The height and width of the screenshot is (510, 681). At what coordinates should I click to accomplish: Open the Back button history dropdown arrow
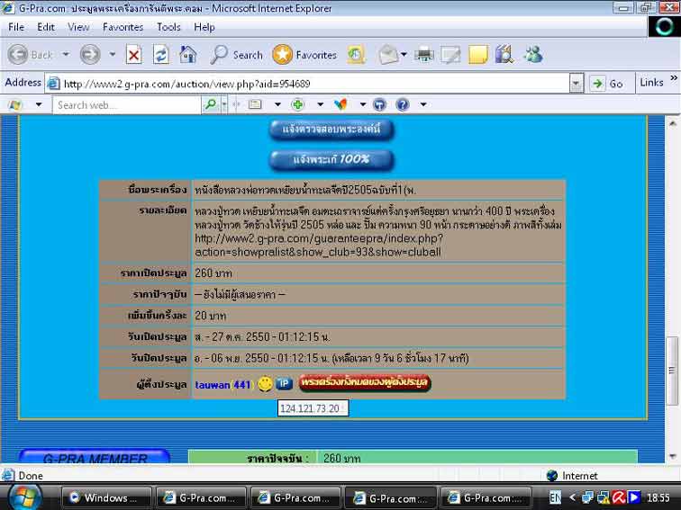[x=66, y=55]
